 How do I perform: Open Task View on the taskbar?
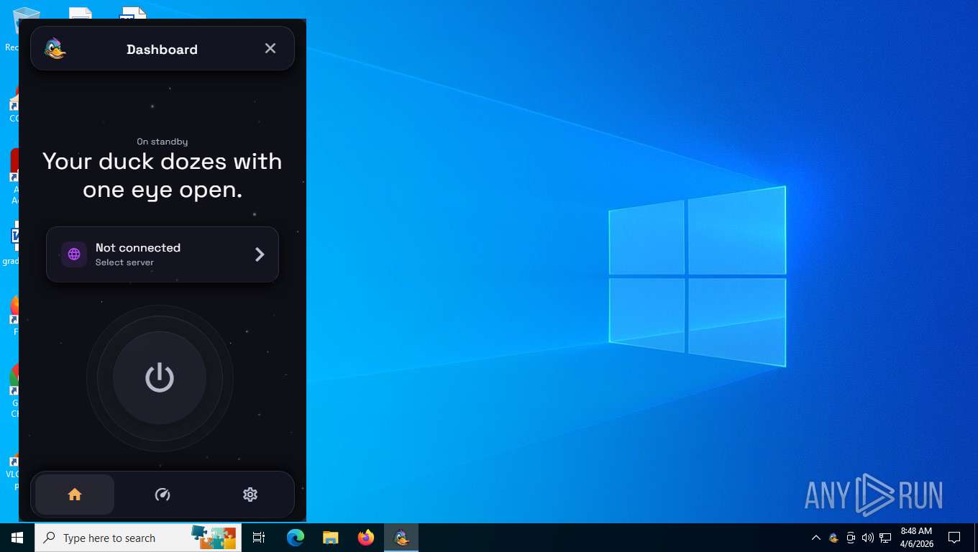[x=259, y=538]
